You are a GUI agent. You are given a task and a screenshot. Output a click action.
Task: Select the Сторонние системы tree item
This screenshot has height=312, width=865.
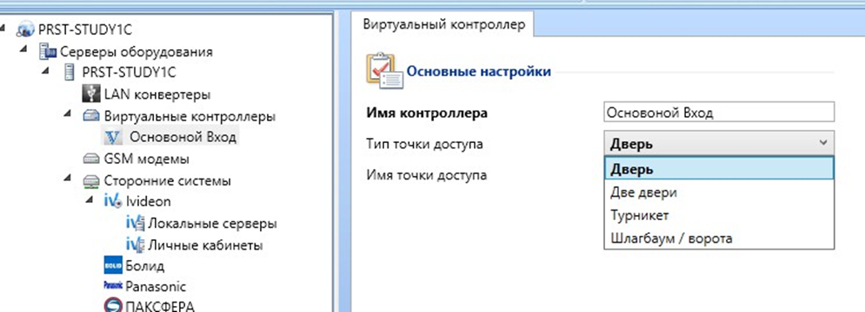click(167, 180)
